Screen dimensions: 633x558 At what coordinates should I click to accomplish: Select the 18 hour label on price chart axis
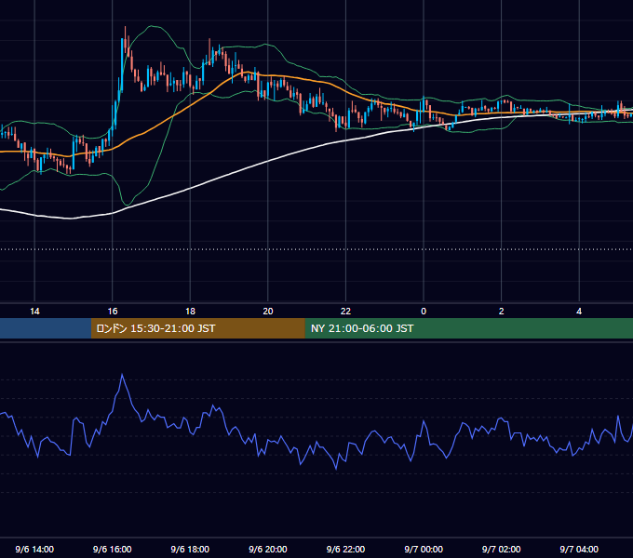click(190, 312)
